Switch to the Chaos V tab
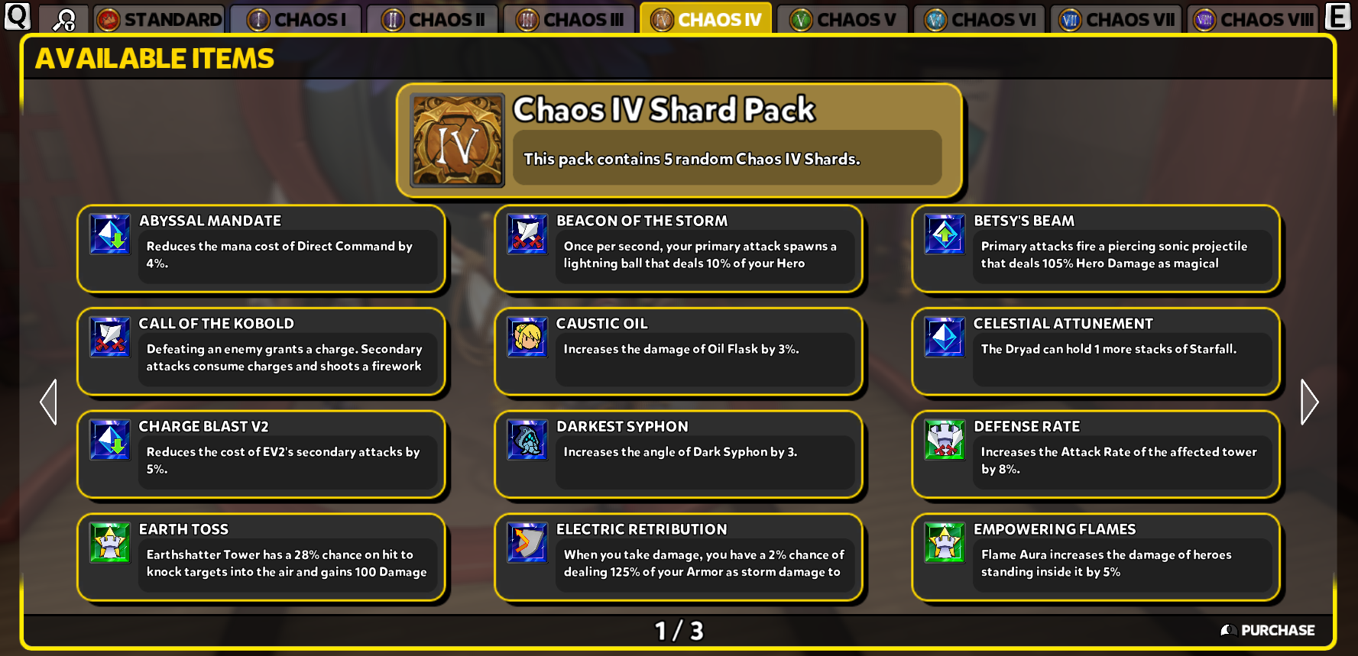 tap(844, 19)
